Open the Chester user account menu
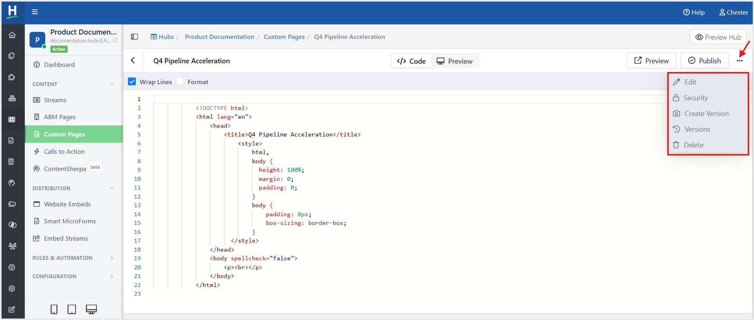Screen dimensions: 754x320 click(734, 12)
